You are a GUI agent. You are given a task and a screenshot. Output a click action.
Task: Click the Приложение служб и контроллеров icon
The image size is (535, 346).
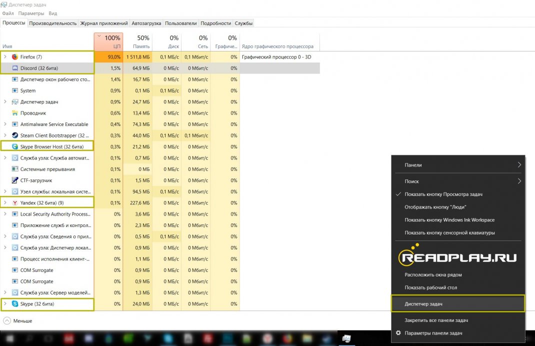tap(14, 225)
